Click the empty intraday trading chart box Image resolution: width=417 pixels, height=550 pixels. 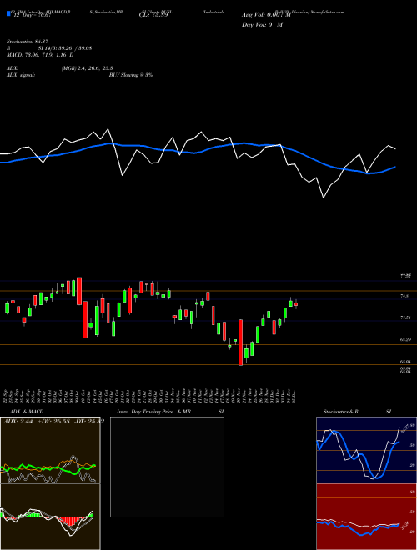[167, 467]
